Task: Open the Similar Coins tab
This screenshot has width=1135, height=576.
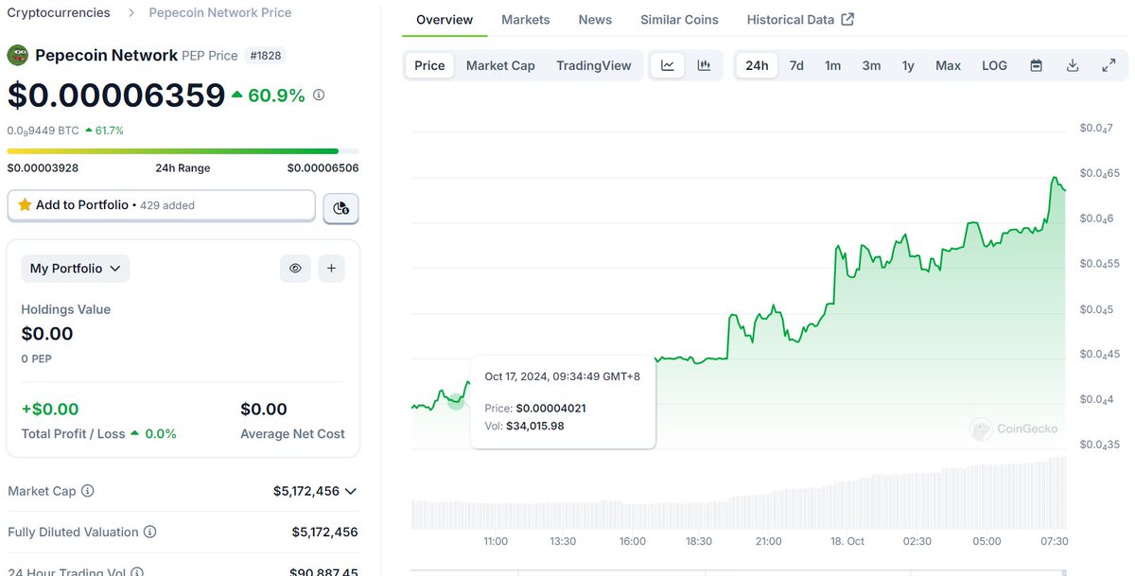Action: 679,19
